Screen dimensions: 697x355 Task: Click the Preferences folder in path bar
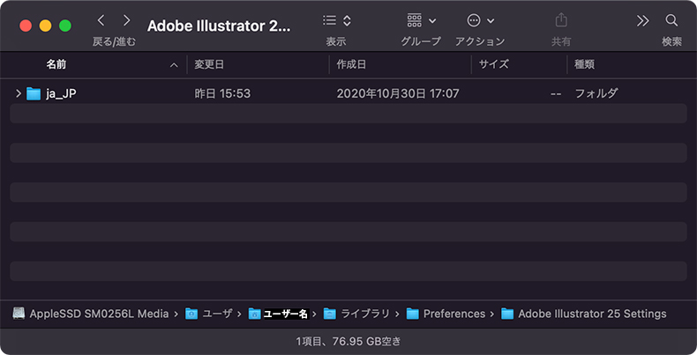click(446, 314)
